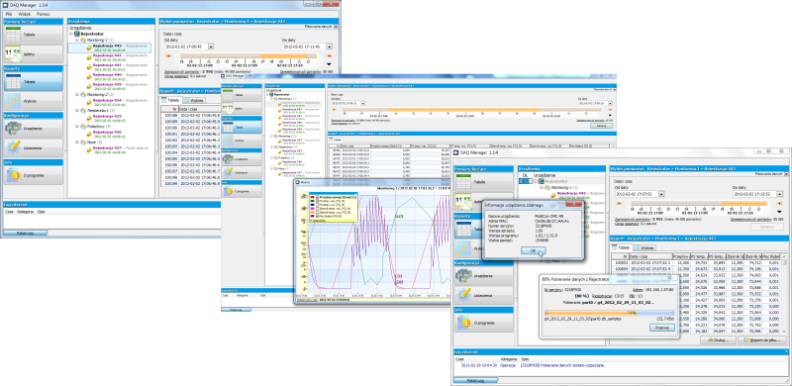
Task: Toggle first series checkbox in chart legend
Action: click(x=317, y=197)
